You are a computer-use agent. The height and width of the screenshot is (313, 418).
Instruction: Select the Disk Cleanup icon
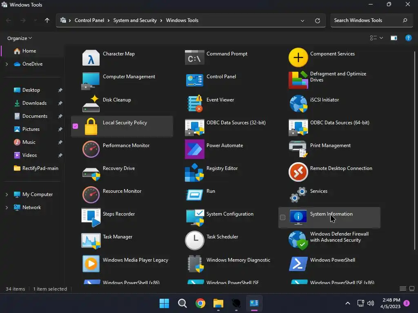coord(91,104)
